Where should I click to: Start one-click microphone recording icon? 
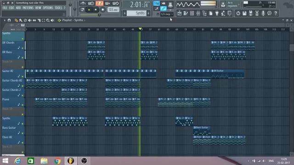263,13
